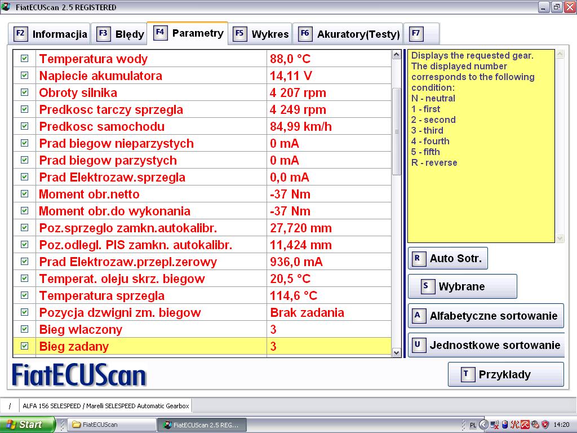
Task: Uncheck Prad Elektrozaw.sprzegla checkbox
Action: 25,177
